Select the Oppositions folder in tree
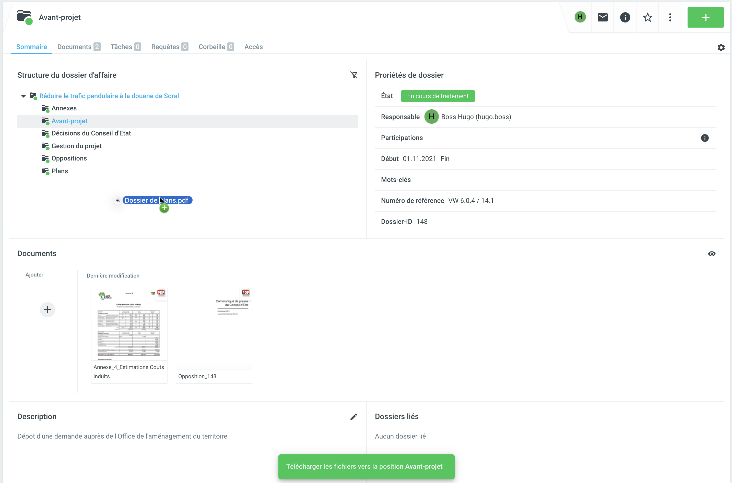The height and width of the screenshot is (483, 732). (x=69, y=158)
